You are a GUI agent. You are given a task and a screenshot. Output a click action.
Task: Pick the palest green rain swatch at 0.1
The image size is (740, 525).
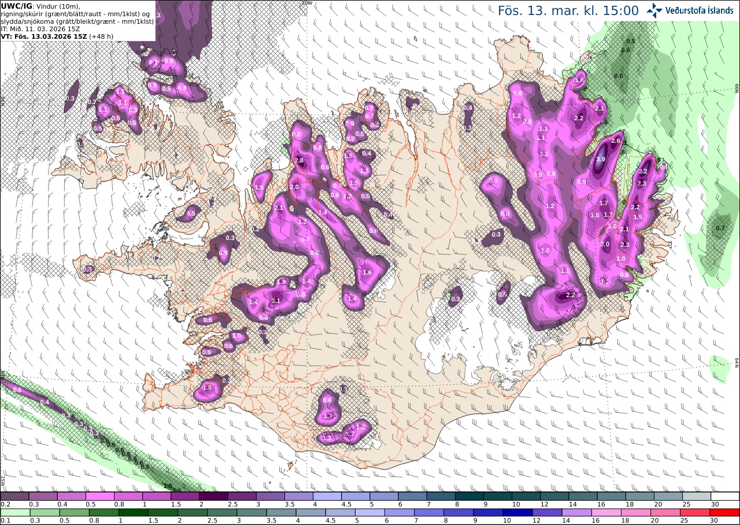point(14,512)
